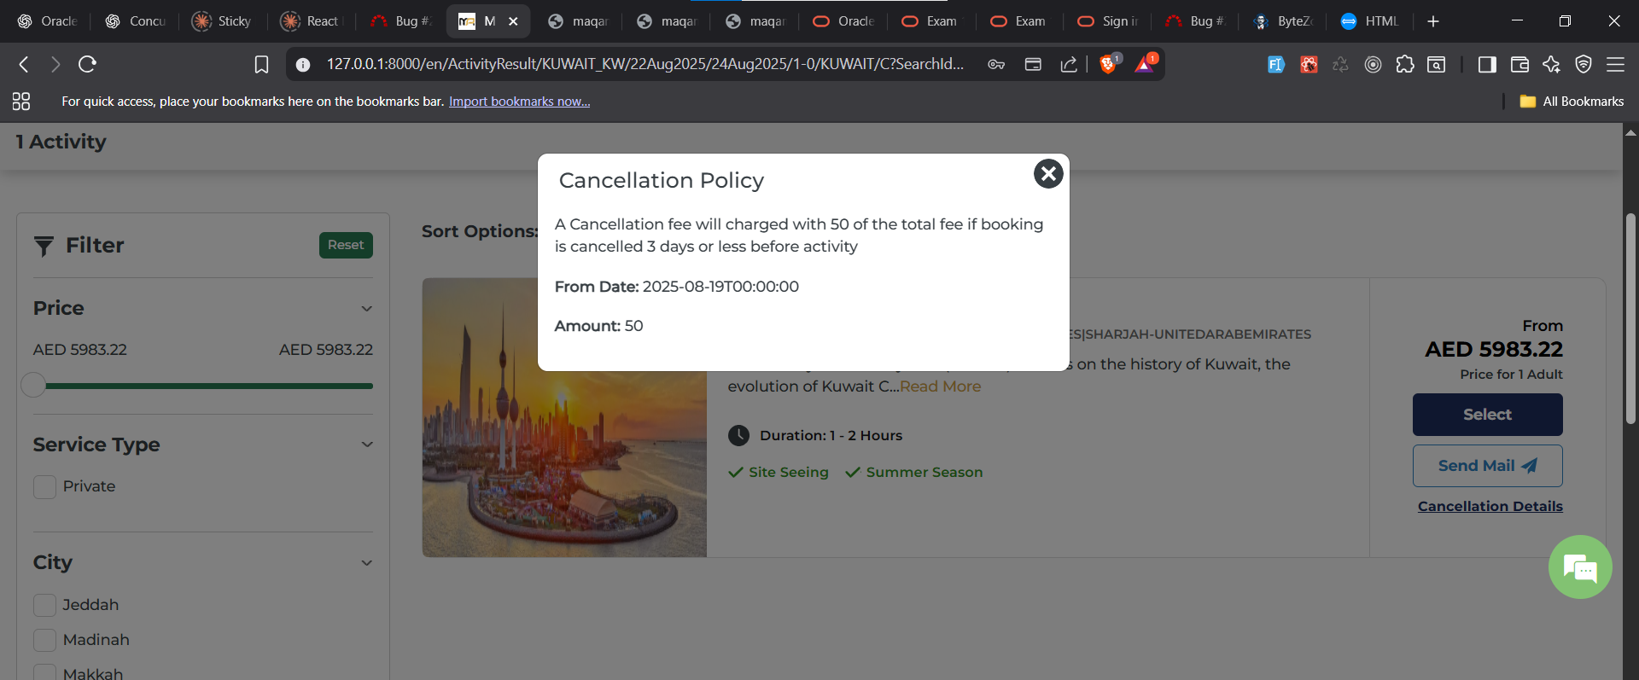Reload the page with refresh icon
Screen dimensions: 1639x680
[87, 64]
